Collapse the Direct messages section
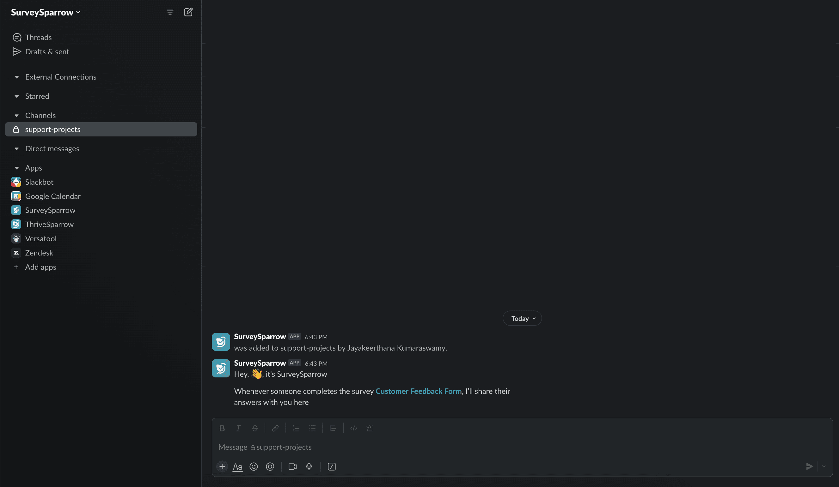Image resolution: width=839 pixels, height=487 pixels. coord(17,148)
